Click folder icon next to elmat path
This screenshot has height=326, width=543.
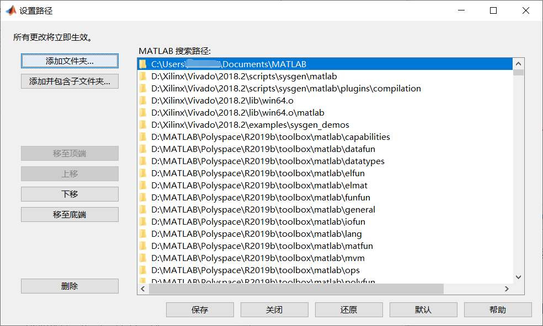pyautogui.click(x=143, y=185)
